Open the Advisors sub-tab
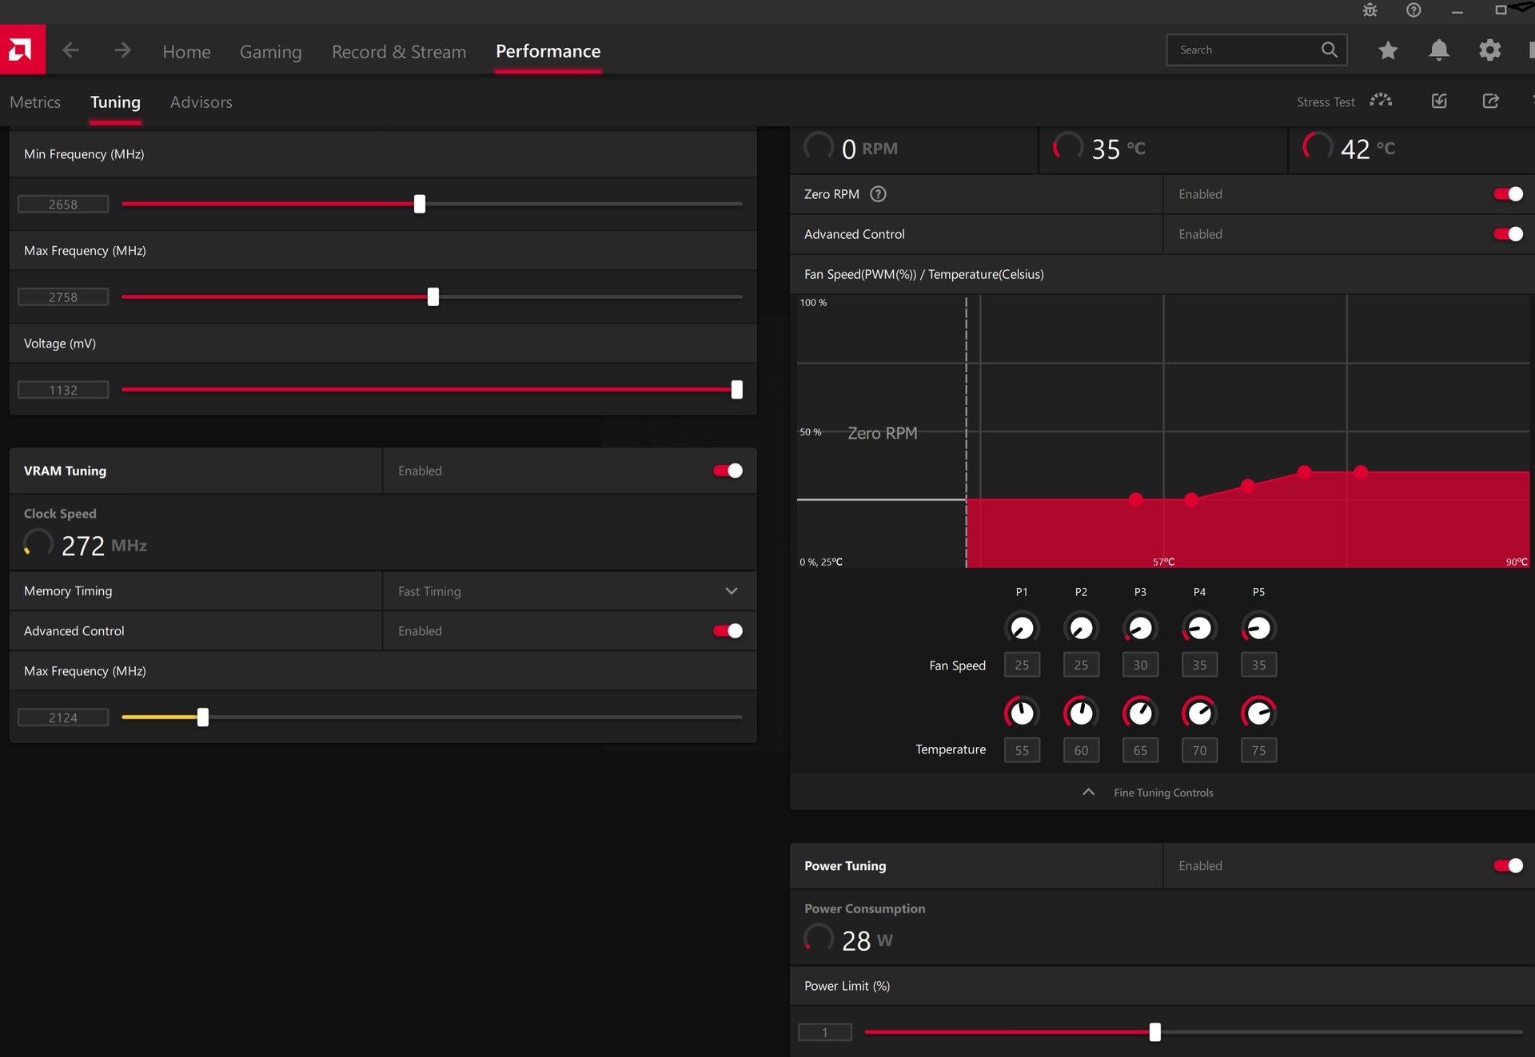The image size is (1535, 1057). click(x=201, y=102)
